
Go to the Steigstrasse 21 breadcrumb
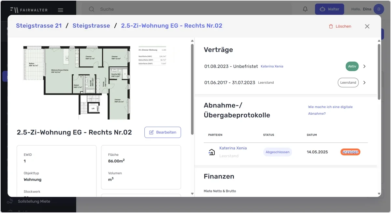39,26
